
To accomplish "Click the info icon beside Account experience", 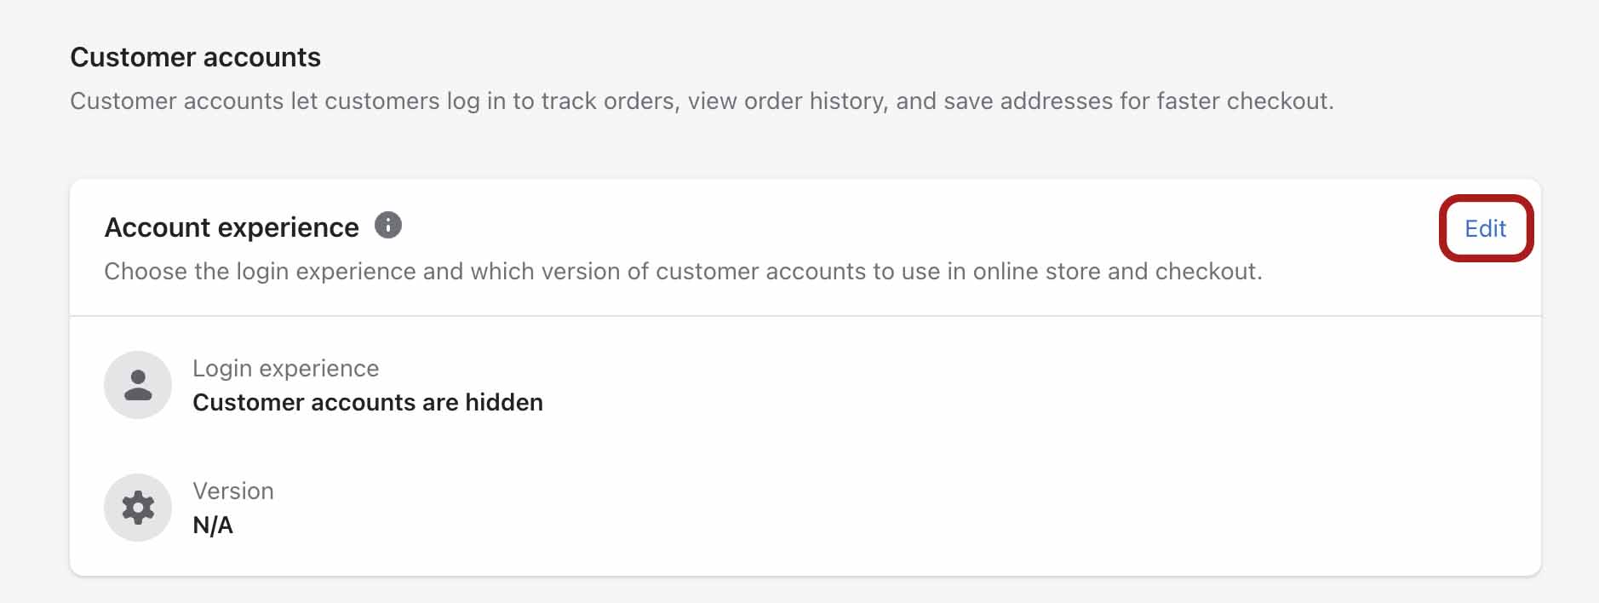I will pos(388,226).
